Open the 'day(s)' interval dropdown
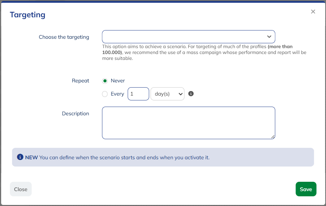 coord(167,93)
